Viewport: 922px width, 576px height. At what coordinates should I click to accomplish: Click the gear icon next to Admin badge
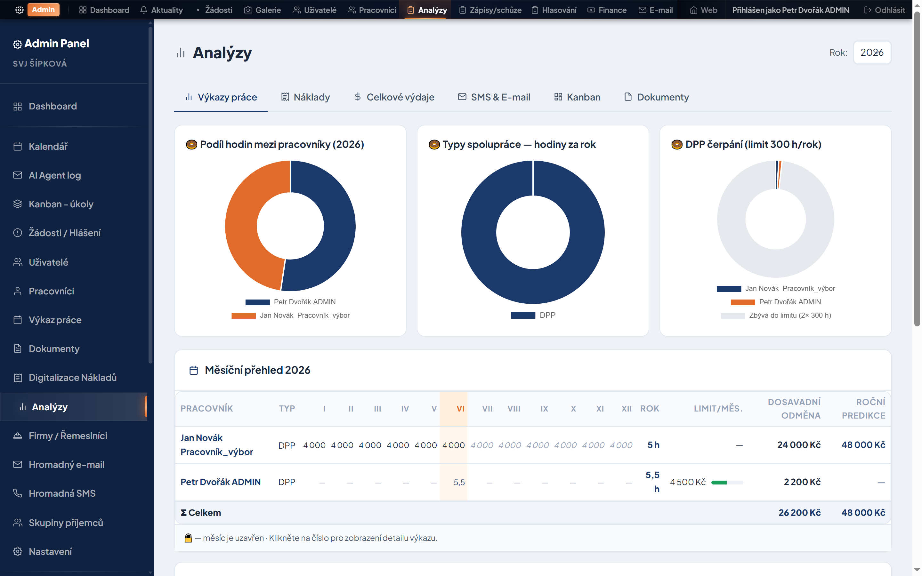pyautogui.click(x=20, y=10)
